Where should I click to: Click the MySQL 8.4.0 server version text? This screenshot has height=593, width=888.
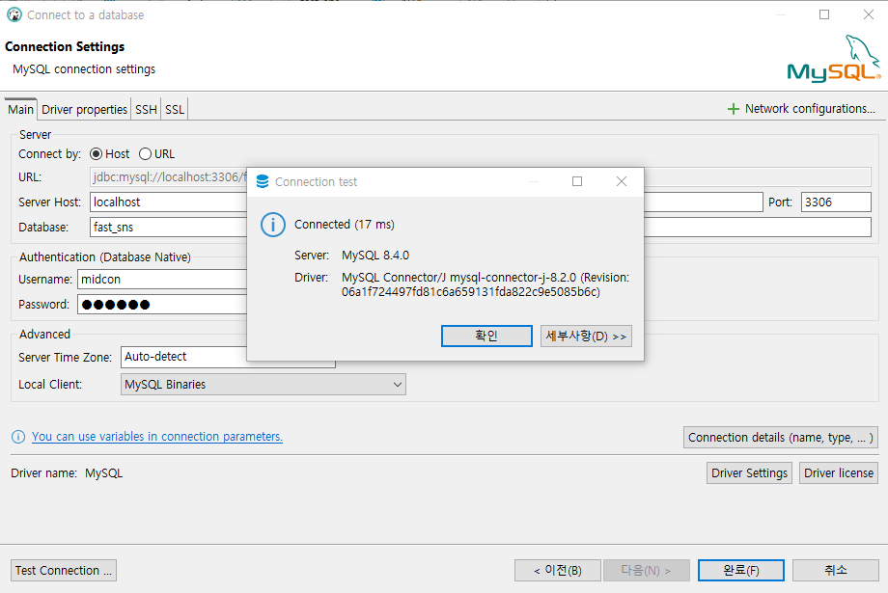point(375,256)
